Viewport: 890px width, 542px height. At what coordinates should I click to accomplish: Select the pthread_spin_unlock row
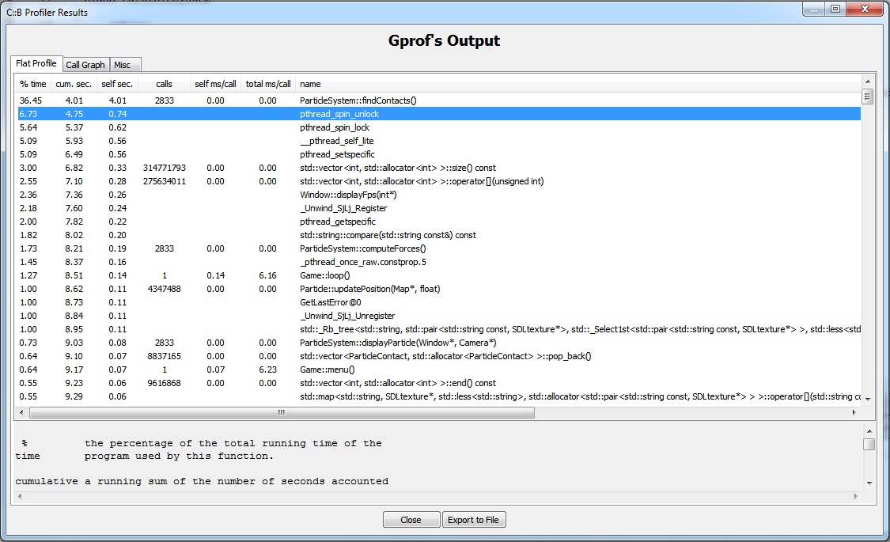(439, 114)
